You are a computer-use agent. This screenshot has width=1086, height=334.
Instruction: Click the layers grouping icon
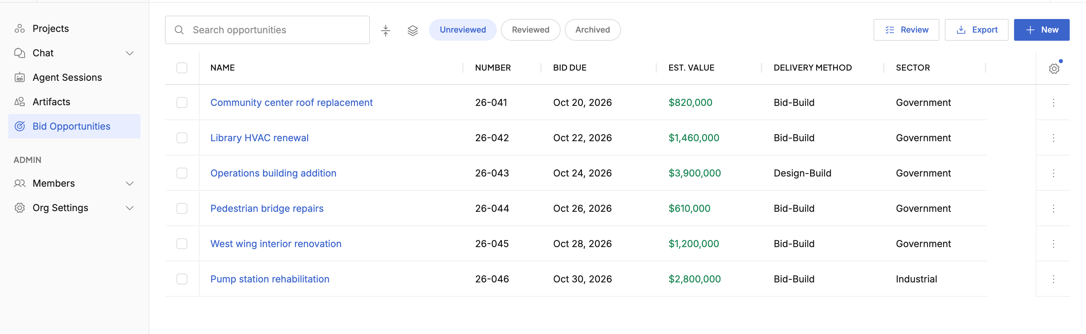(413, 30)
